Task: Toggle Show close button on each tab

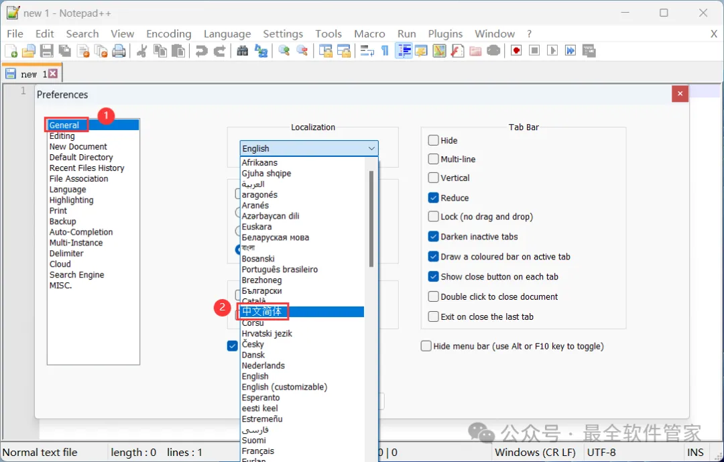Action: coord(433,276)
